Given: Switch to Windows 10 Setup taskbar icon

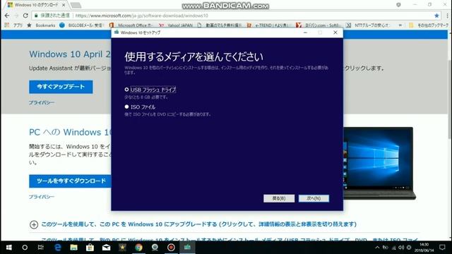Looking at the screenshot, I should 187,248.
